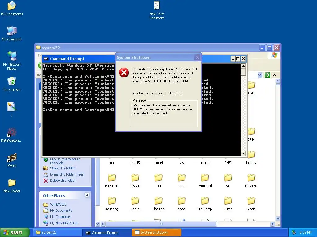The image size is (317, 237).
Task: Open My Computer desktop icon
Action: click(12, 33)
